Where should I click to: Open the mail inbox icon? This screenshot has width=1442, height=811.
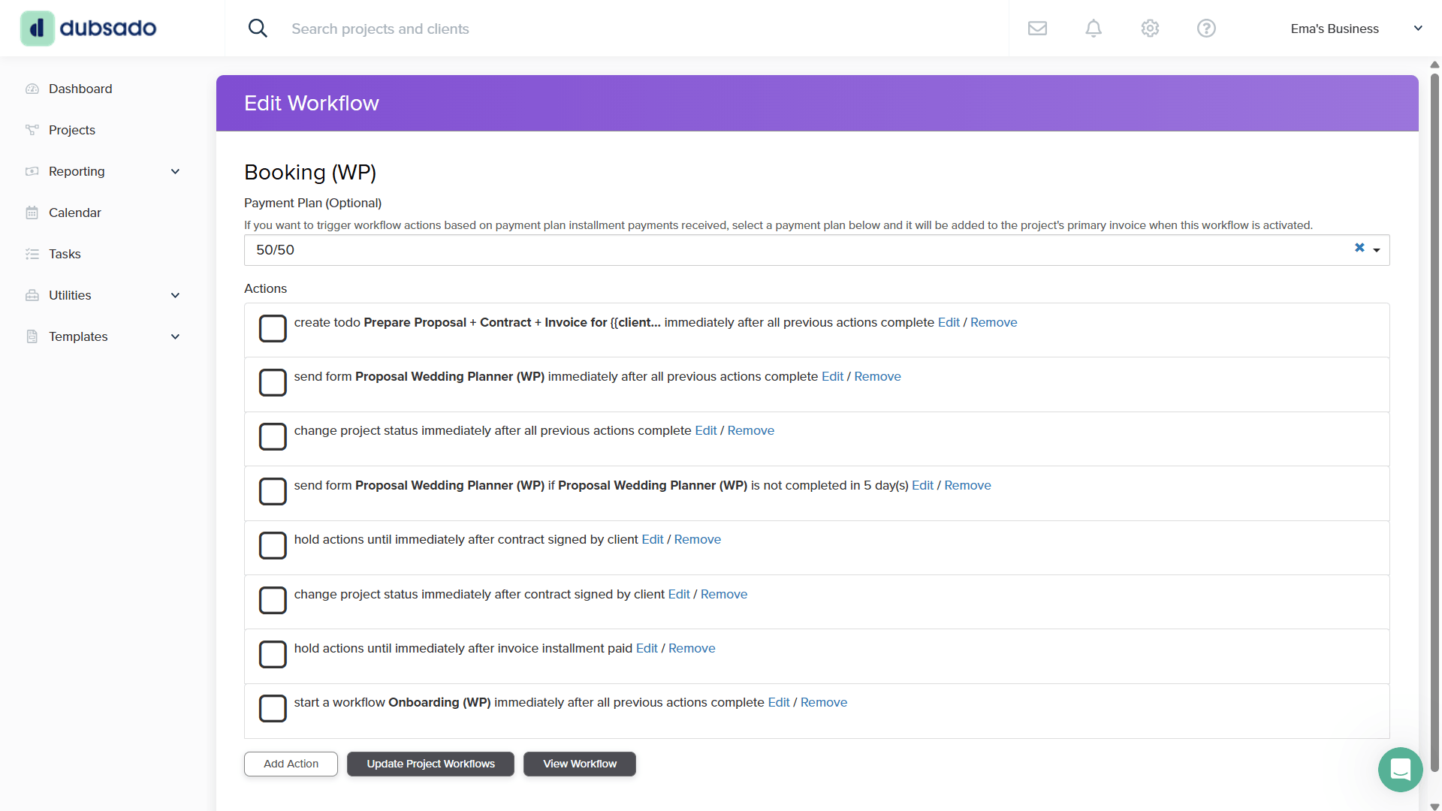(x=1037, y=28)
